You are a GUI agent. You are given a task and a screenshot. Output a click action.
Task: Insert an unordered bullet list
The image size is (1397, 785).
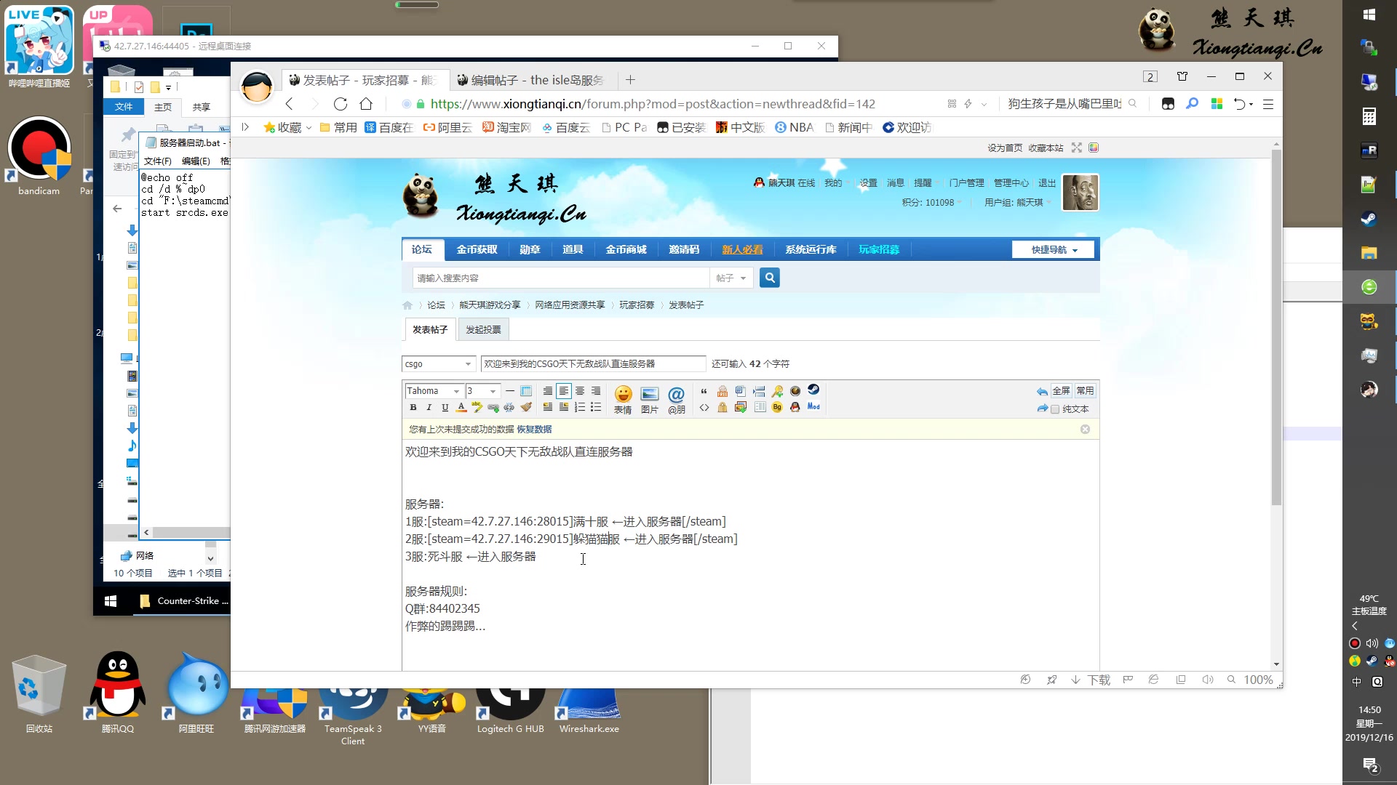point(596,407)
